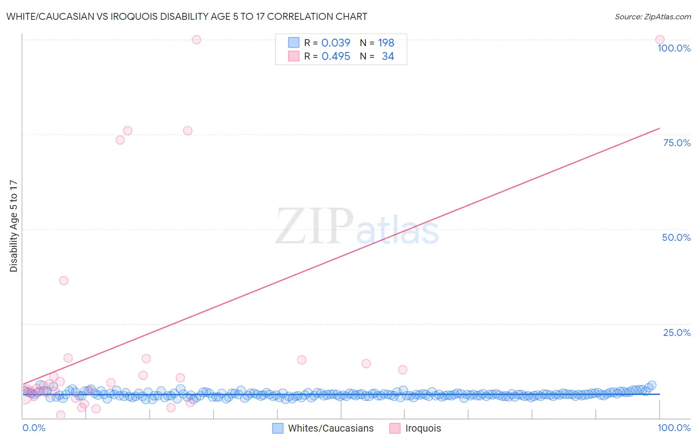
Task: Click the pink Iroquois legend swatch
Action: tap(395, 428)
